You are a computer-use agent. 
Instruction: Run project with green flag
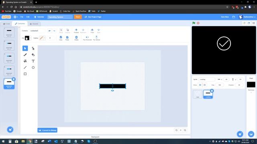[x=194, y=23]
